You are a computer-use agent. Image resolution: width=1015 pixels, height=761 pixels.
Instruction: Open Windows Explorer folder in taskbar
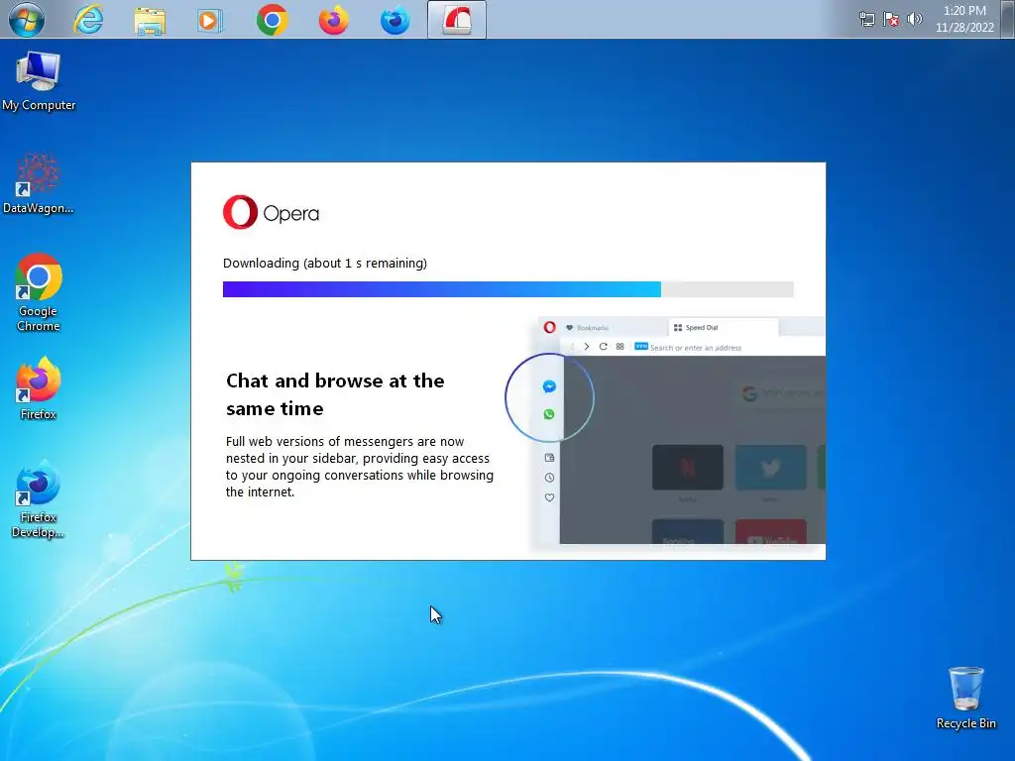150,21
